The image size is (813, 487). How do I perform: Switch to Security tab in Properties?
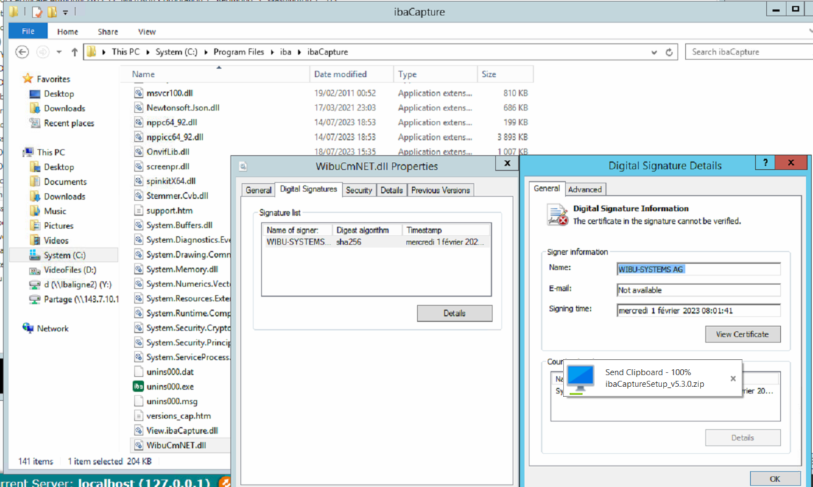pyautogui.click(x=359, y=190)
